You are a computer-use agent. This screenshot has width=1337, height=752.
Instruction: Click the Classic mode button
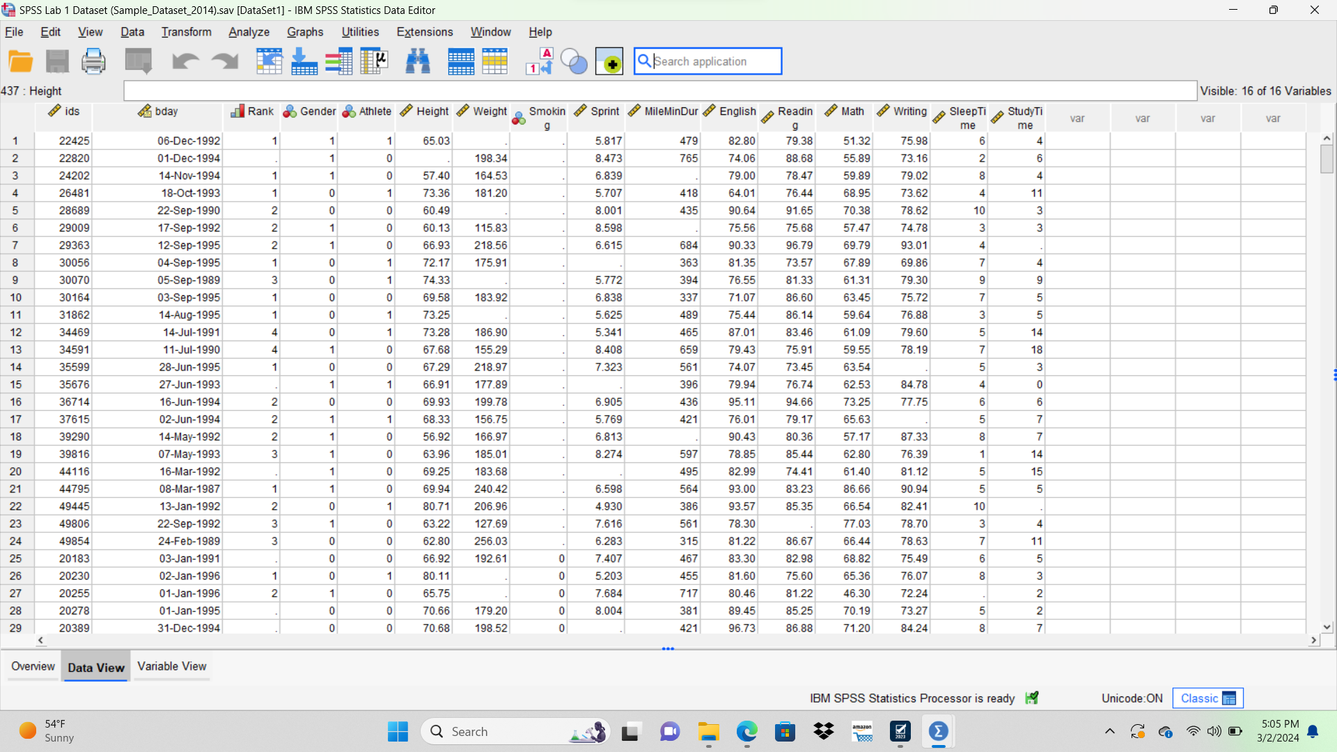(1207, 698)
